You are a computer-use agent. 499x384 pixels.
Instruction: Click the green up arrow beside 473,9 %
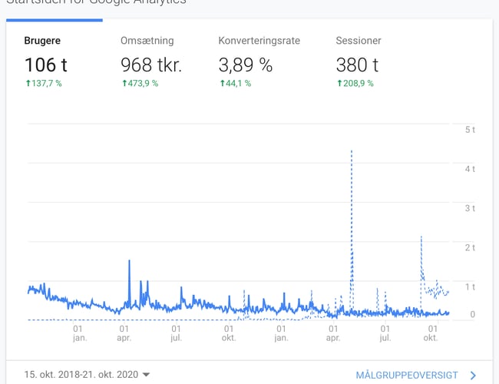[124, 84]
